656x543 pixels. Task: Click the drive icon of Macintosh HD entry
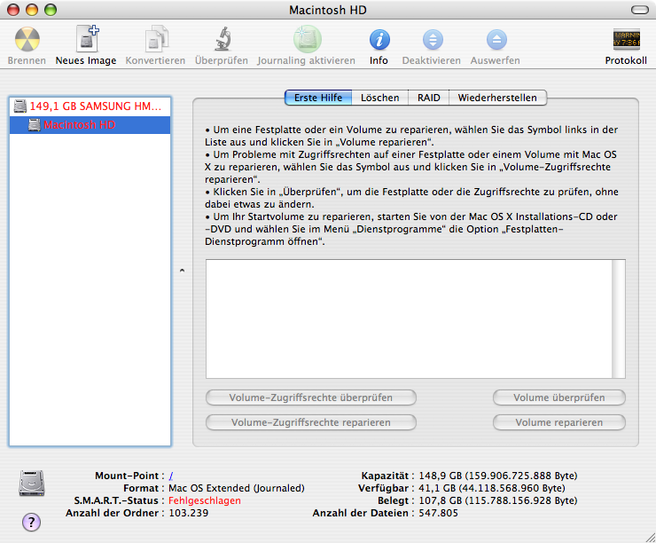(35, 125)
